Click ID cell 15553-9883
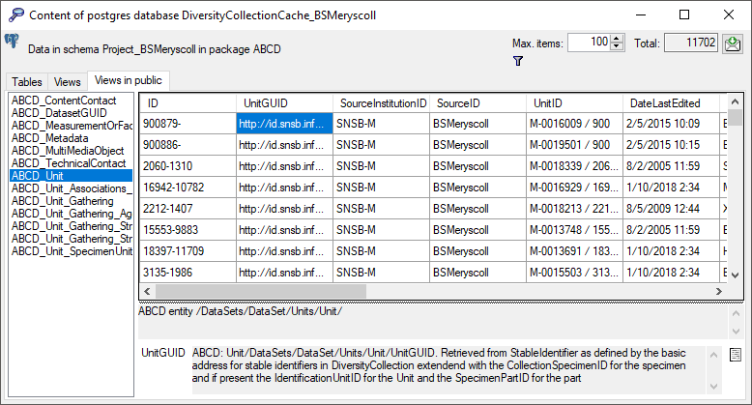The width and height of the screenshot is (752, 405). pyautogui.click(x=188, y=229)
